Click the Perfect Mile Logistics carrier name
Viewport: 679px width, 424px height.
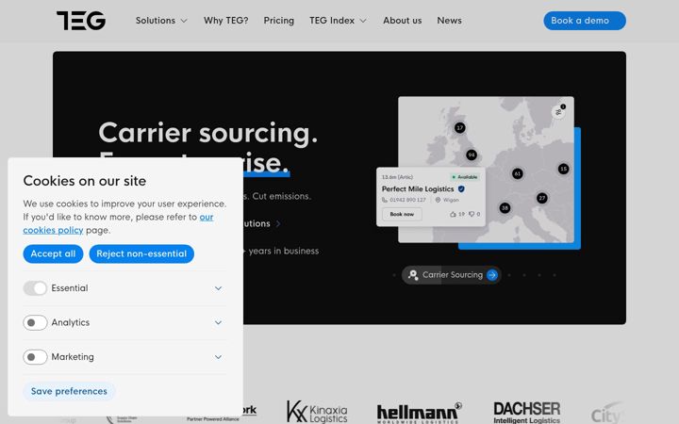tap(418, 189)
